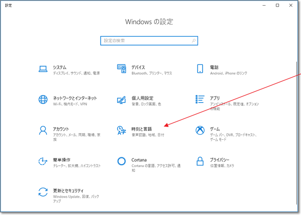301x215 pixels.
Task: Click the phone icon for 電話
Action: [200, 70]
